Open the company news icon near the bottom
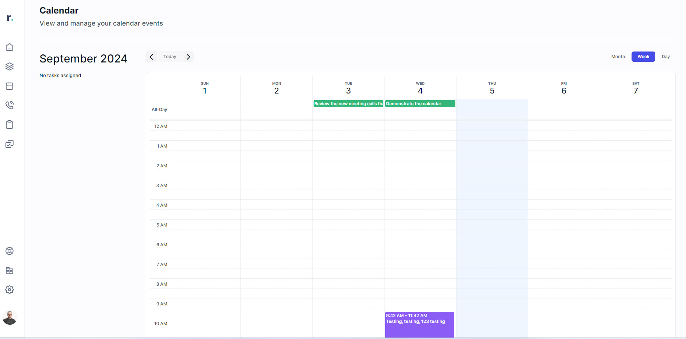Screen dimensions: 686x339 pyautogui.click(x=10, y=270)
